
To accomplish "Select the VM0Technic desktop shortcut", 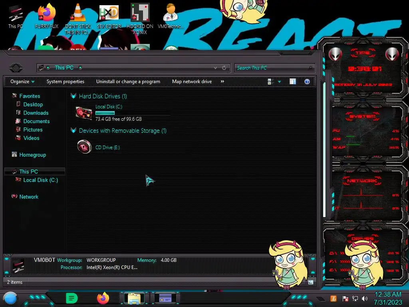I will click(171, 16).
